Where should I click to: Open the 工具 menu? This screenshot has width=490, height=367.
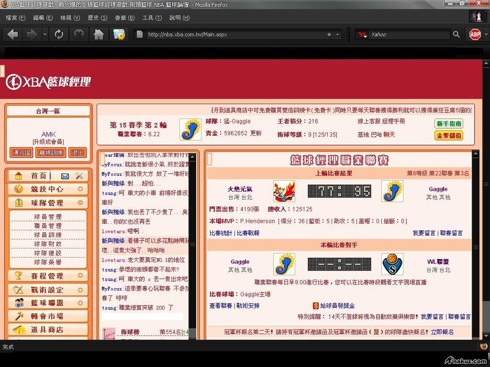pyautogui.click(x=152, y=18)
